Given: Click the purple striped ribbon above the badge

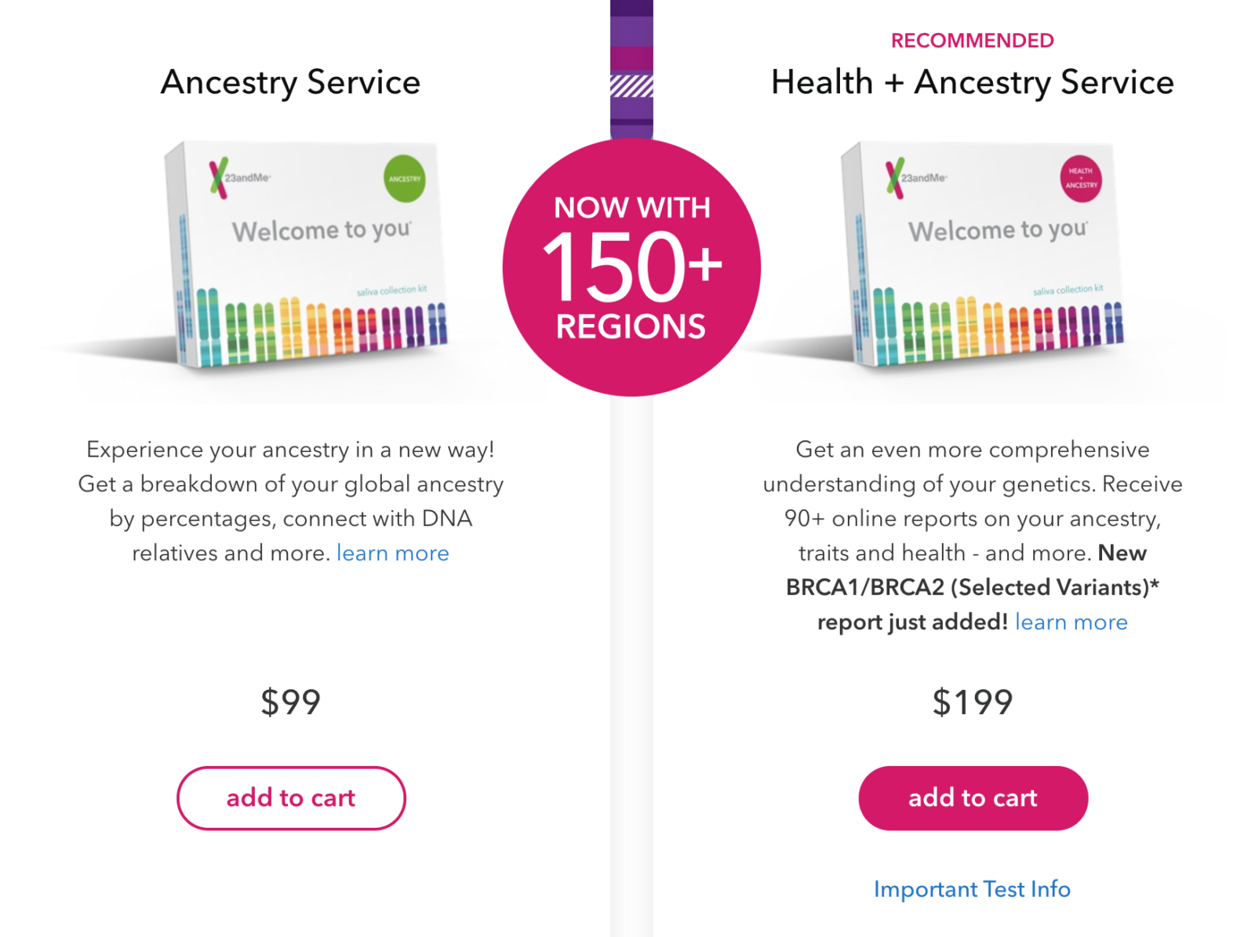Looking at the screenshot, I should (x=631, y=71).
